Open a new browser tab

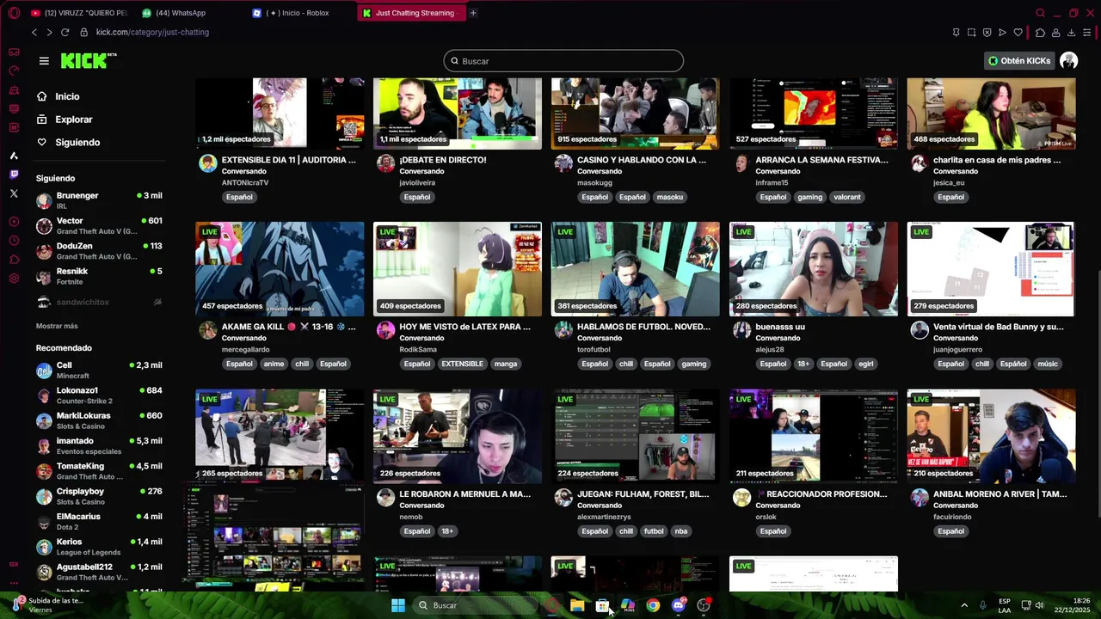click(473, 13)
